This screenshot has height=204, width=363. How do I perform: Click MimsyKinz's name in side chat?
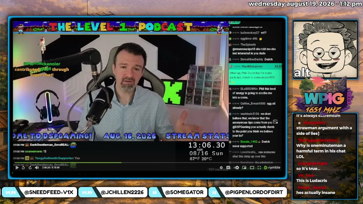coord(314,123)
